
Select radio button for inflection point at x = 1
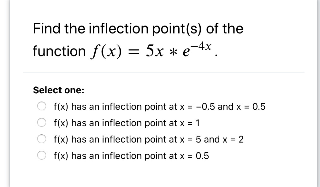click(42, 123)
